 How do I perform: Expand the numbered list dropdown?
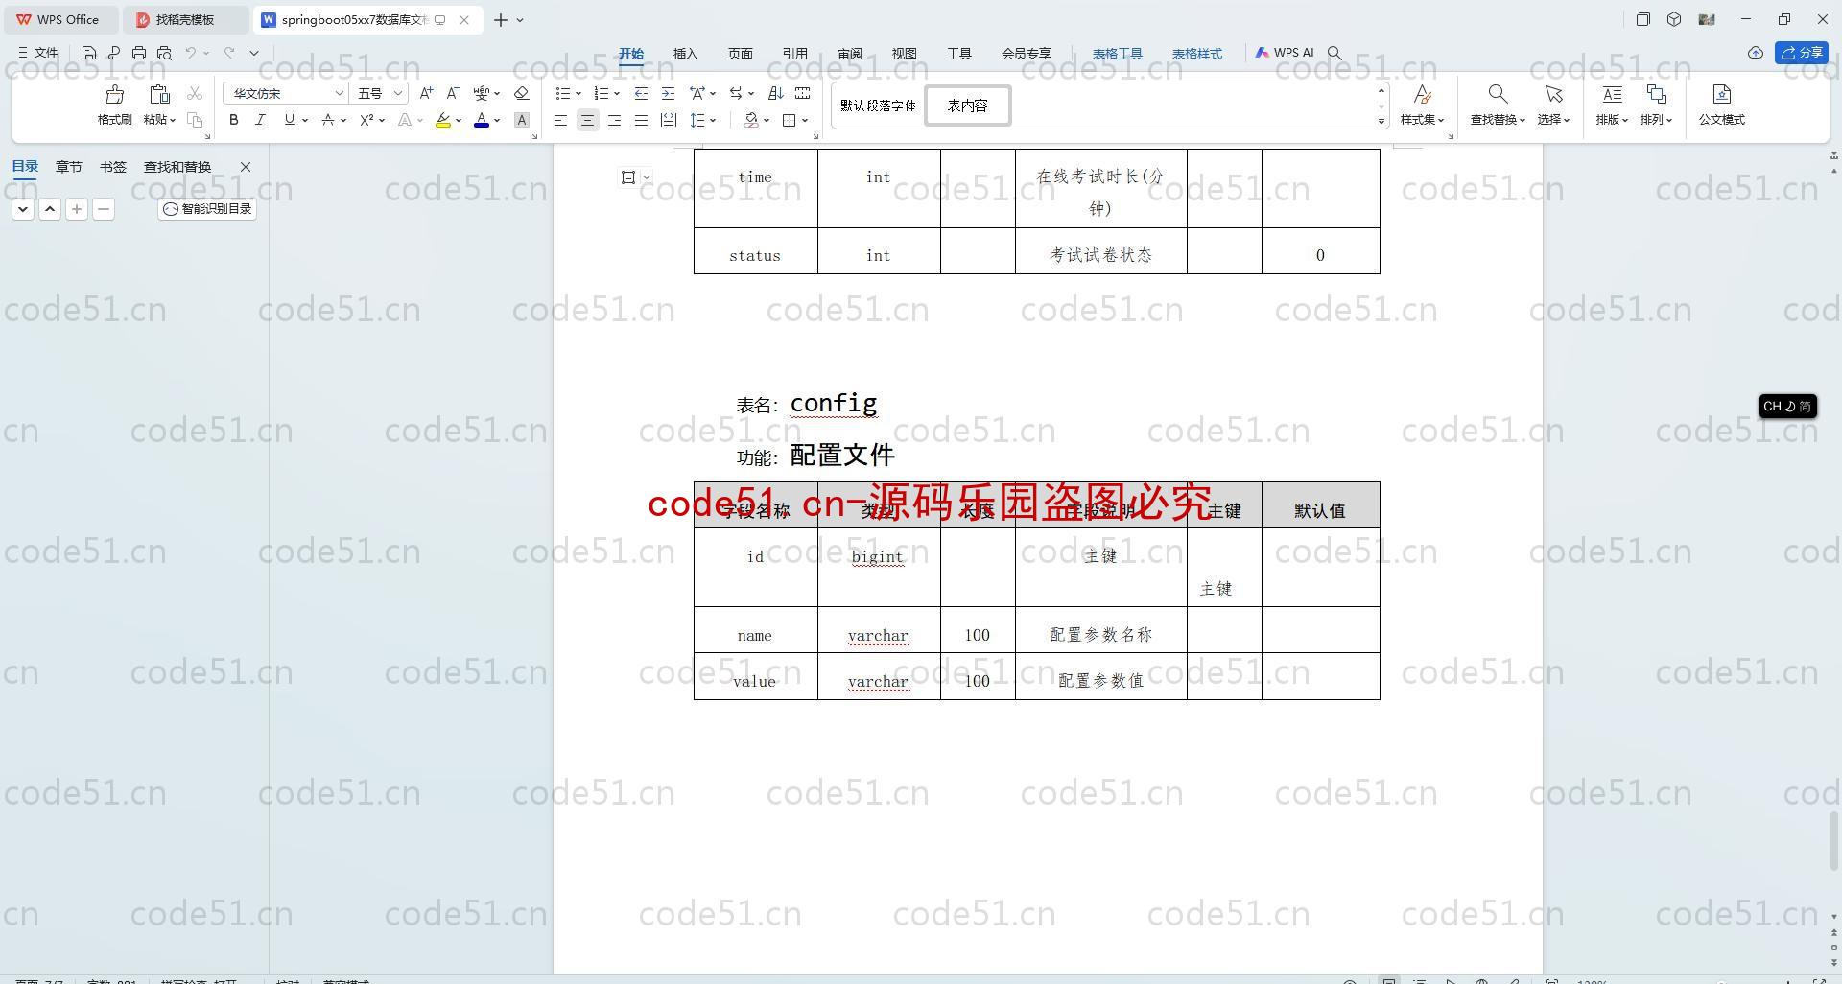[616, 94]
